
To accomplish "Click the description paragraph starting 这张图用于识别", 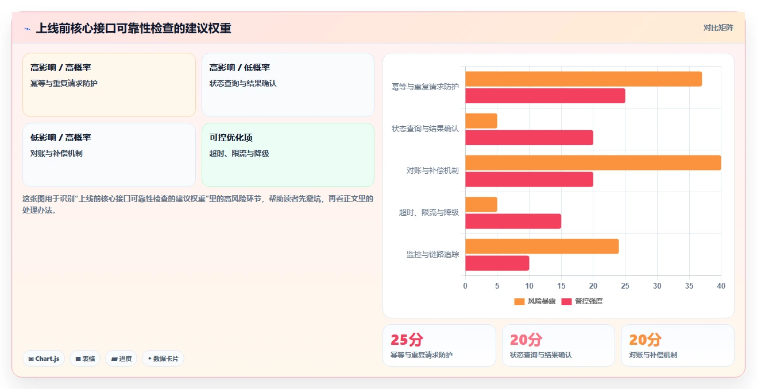I will point(198,204).
